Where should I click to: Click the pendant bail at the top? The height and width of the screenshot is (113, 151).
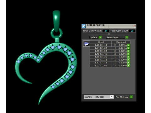click(56, 21)
